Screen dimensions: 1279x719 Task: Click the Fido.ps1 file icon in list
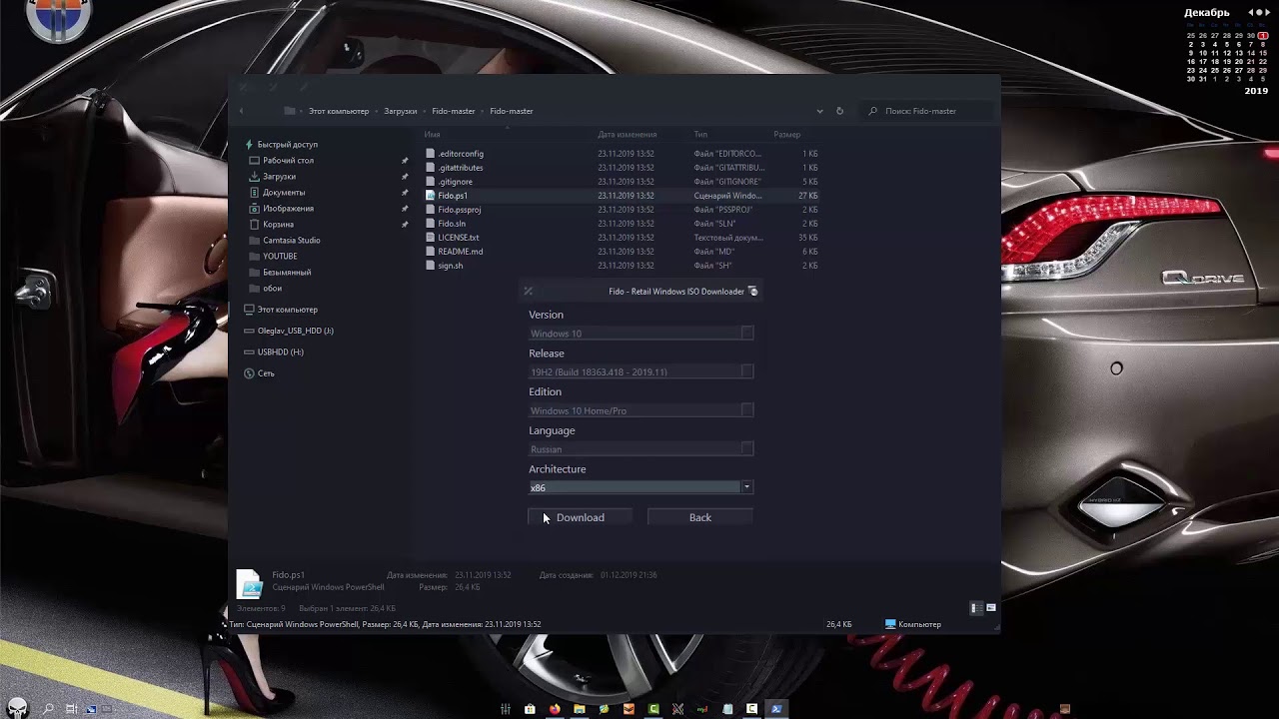pos(431,196)
